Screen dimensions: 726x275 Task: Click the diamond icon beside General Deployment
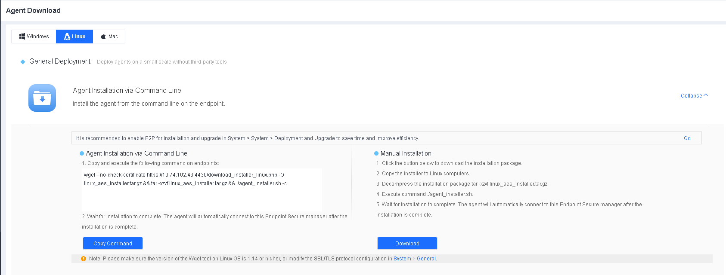coord(23,62)
